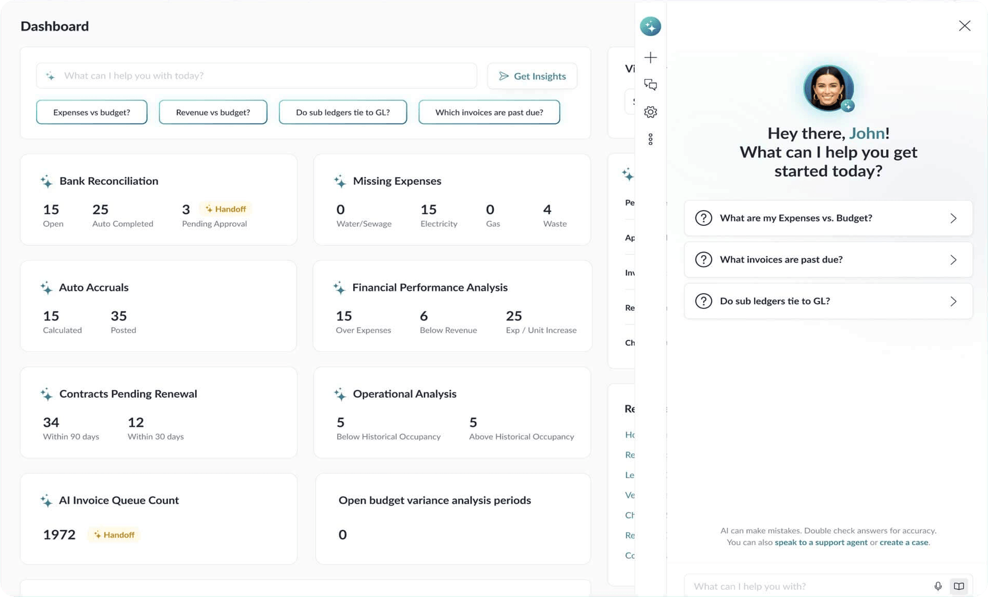Viewport: 988px width, 597px height.
Task: Expand 'What invoices are past due?' chevron
Action: (x=953, y=260)
